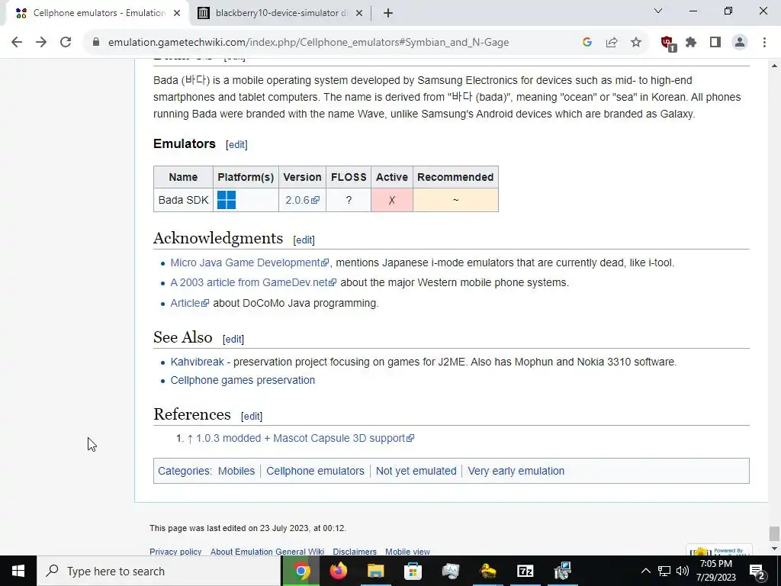The image size is (781, 586).
Task: Open the Kahvibreak link
Action: (x=198, y=362)
